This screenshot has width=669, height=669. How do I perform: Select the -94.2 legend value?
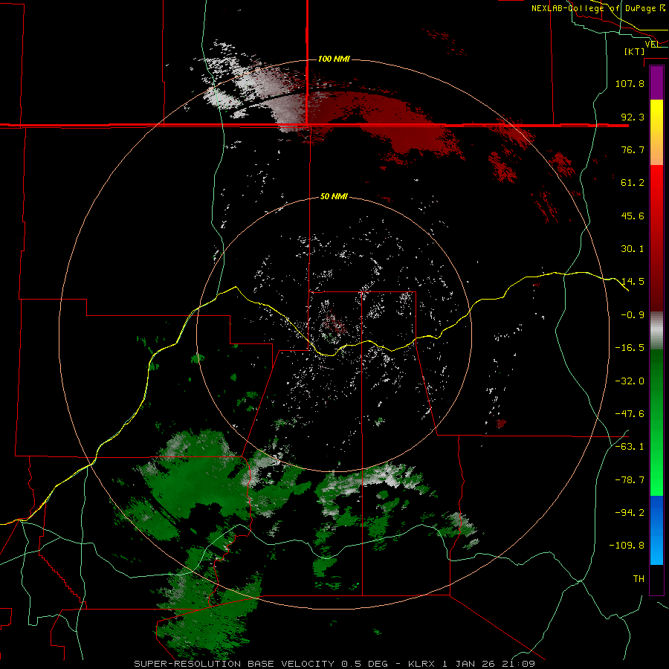click(x=630, y=512)
